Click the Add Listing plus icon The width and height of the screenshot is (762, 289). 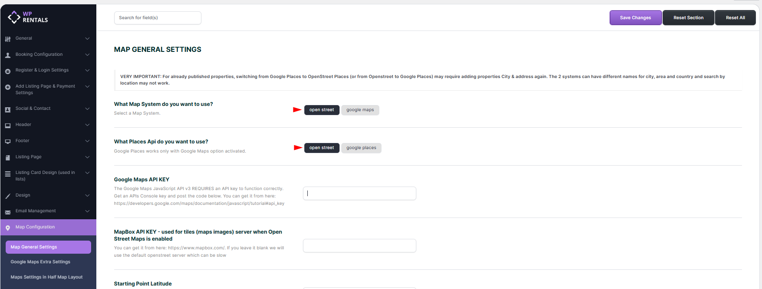[8, 87]
